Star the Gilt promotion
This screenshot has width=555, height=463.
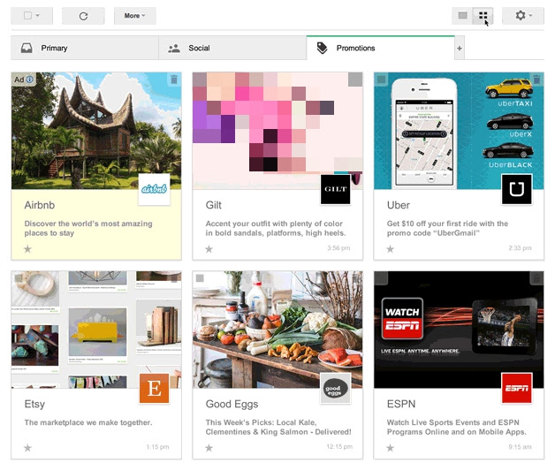coord(209,249)
